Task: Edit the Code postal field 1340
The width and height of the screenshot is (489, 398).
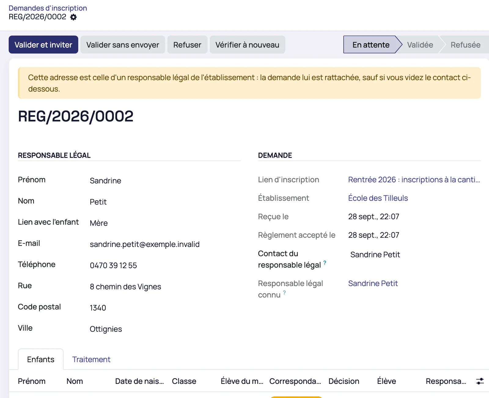Action: (165, 308)
